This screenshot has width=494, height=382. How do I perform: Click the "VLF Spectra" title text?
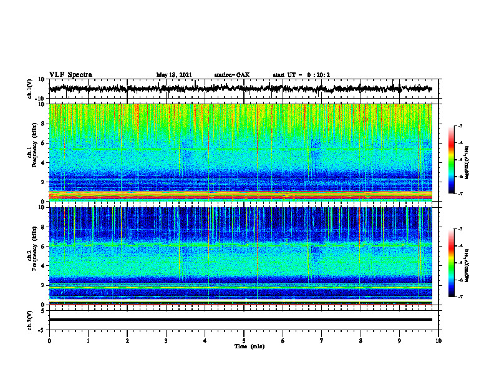(x=70, y=75)
